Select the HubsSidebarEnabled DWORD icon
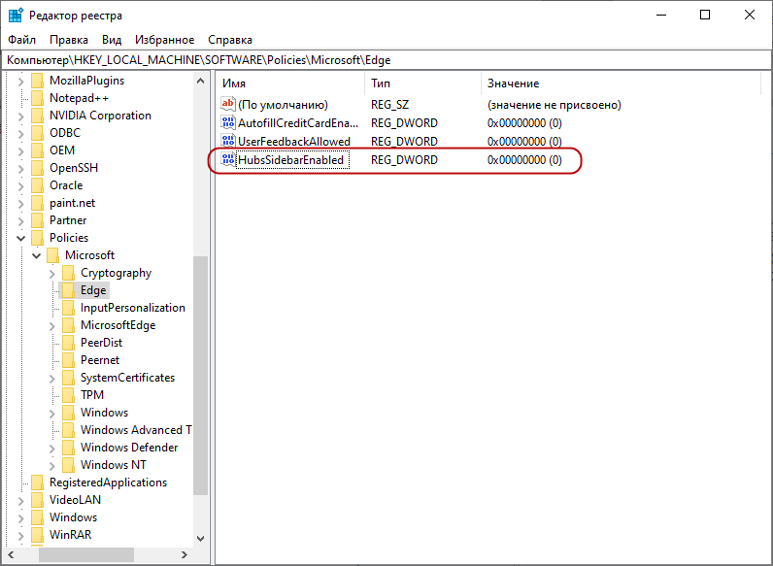 (x=228, y=159)
